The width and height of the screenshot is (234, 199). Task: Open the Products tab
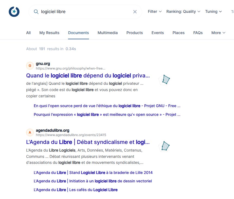coord(135,33)
